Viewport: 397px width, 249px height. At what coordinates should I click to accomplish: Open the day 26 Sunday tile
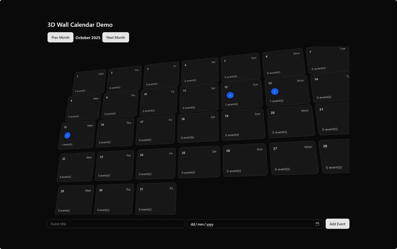click(245, 160)
